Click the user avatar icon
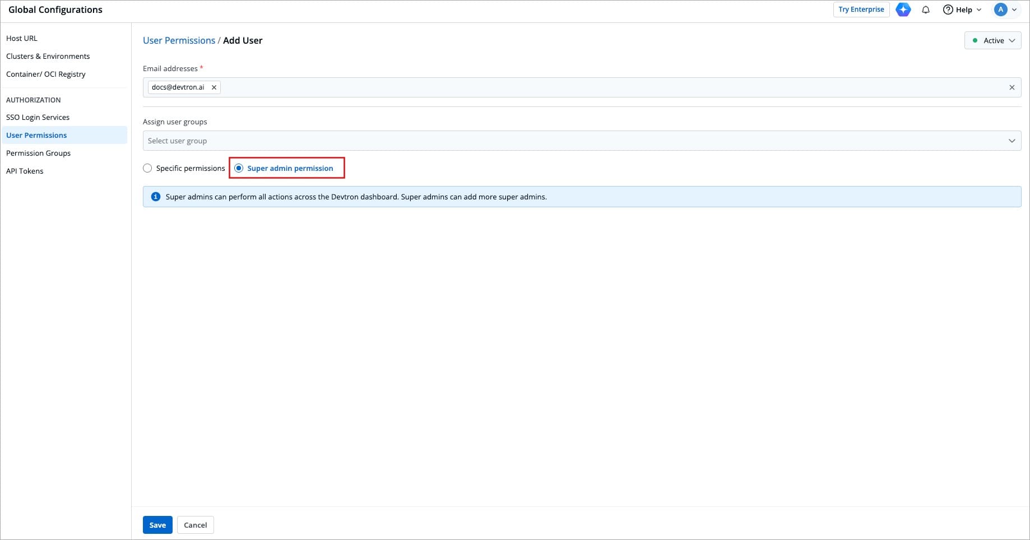Viewport: 1030px width, 540px height. click(x=1000, y=10)
